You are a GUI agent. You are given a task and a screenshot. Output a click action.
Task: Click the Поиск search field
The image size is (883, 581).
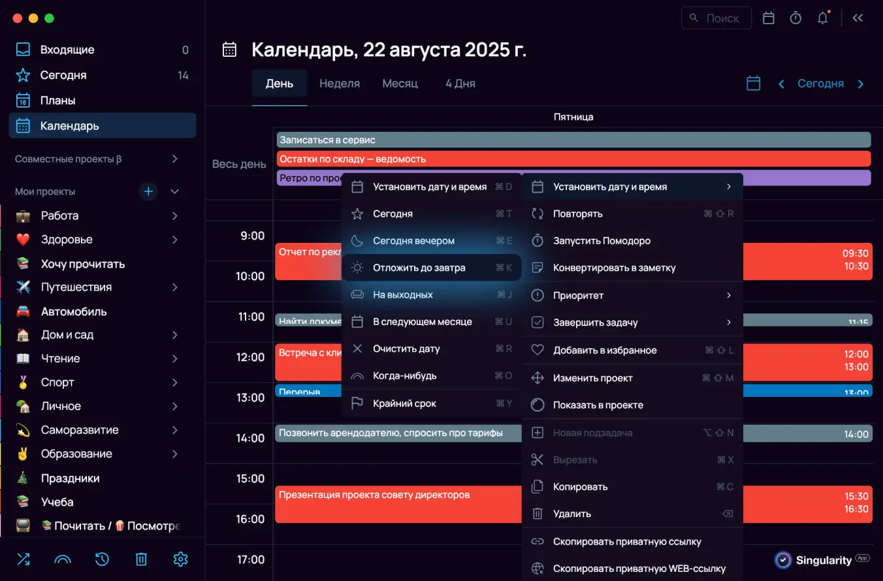point(716,18)
